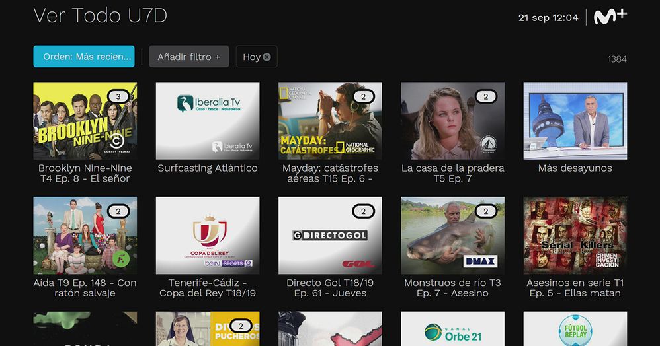Click the count badge on Monstruos de río
The image size is (660, 346).
coord(485,211)
